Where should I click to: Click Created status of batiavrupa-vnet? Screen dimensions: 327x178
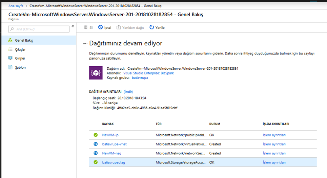tap(215, 144)
